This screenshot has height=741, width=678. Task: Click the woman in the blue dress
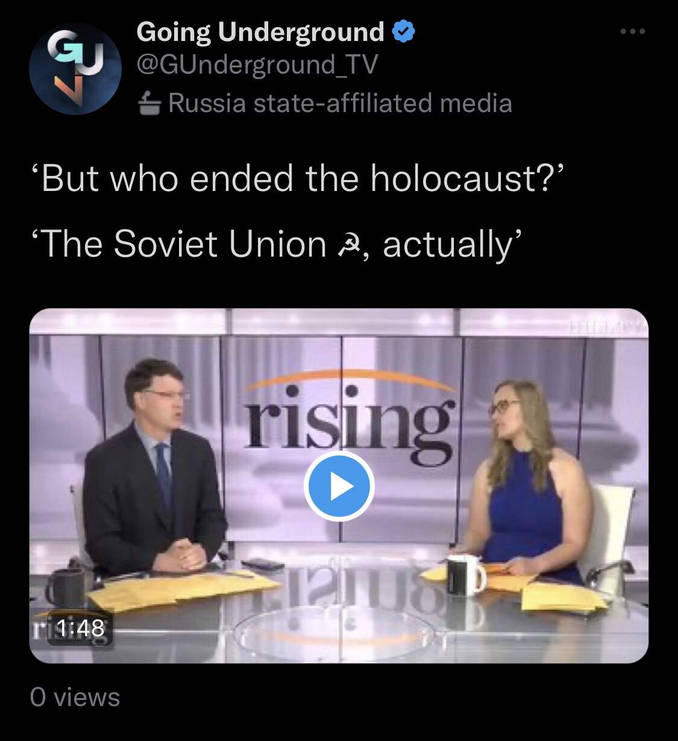522,482
